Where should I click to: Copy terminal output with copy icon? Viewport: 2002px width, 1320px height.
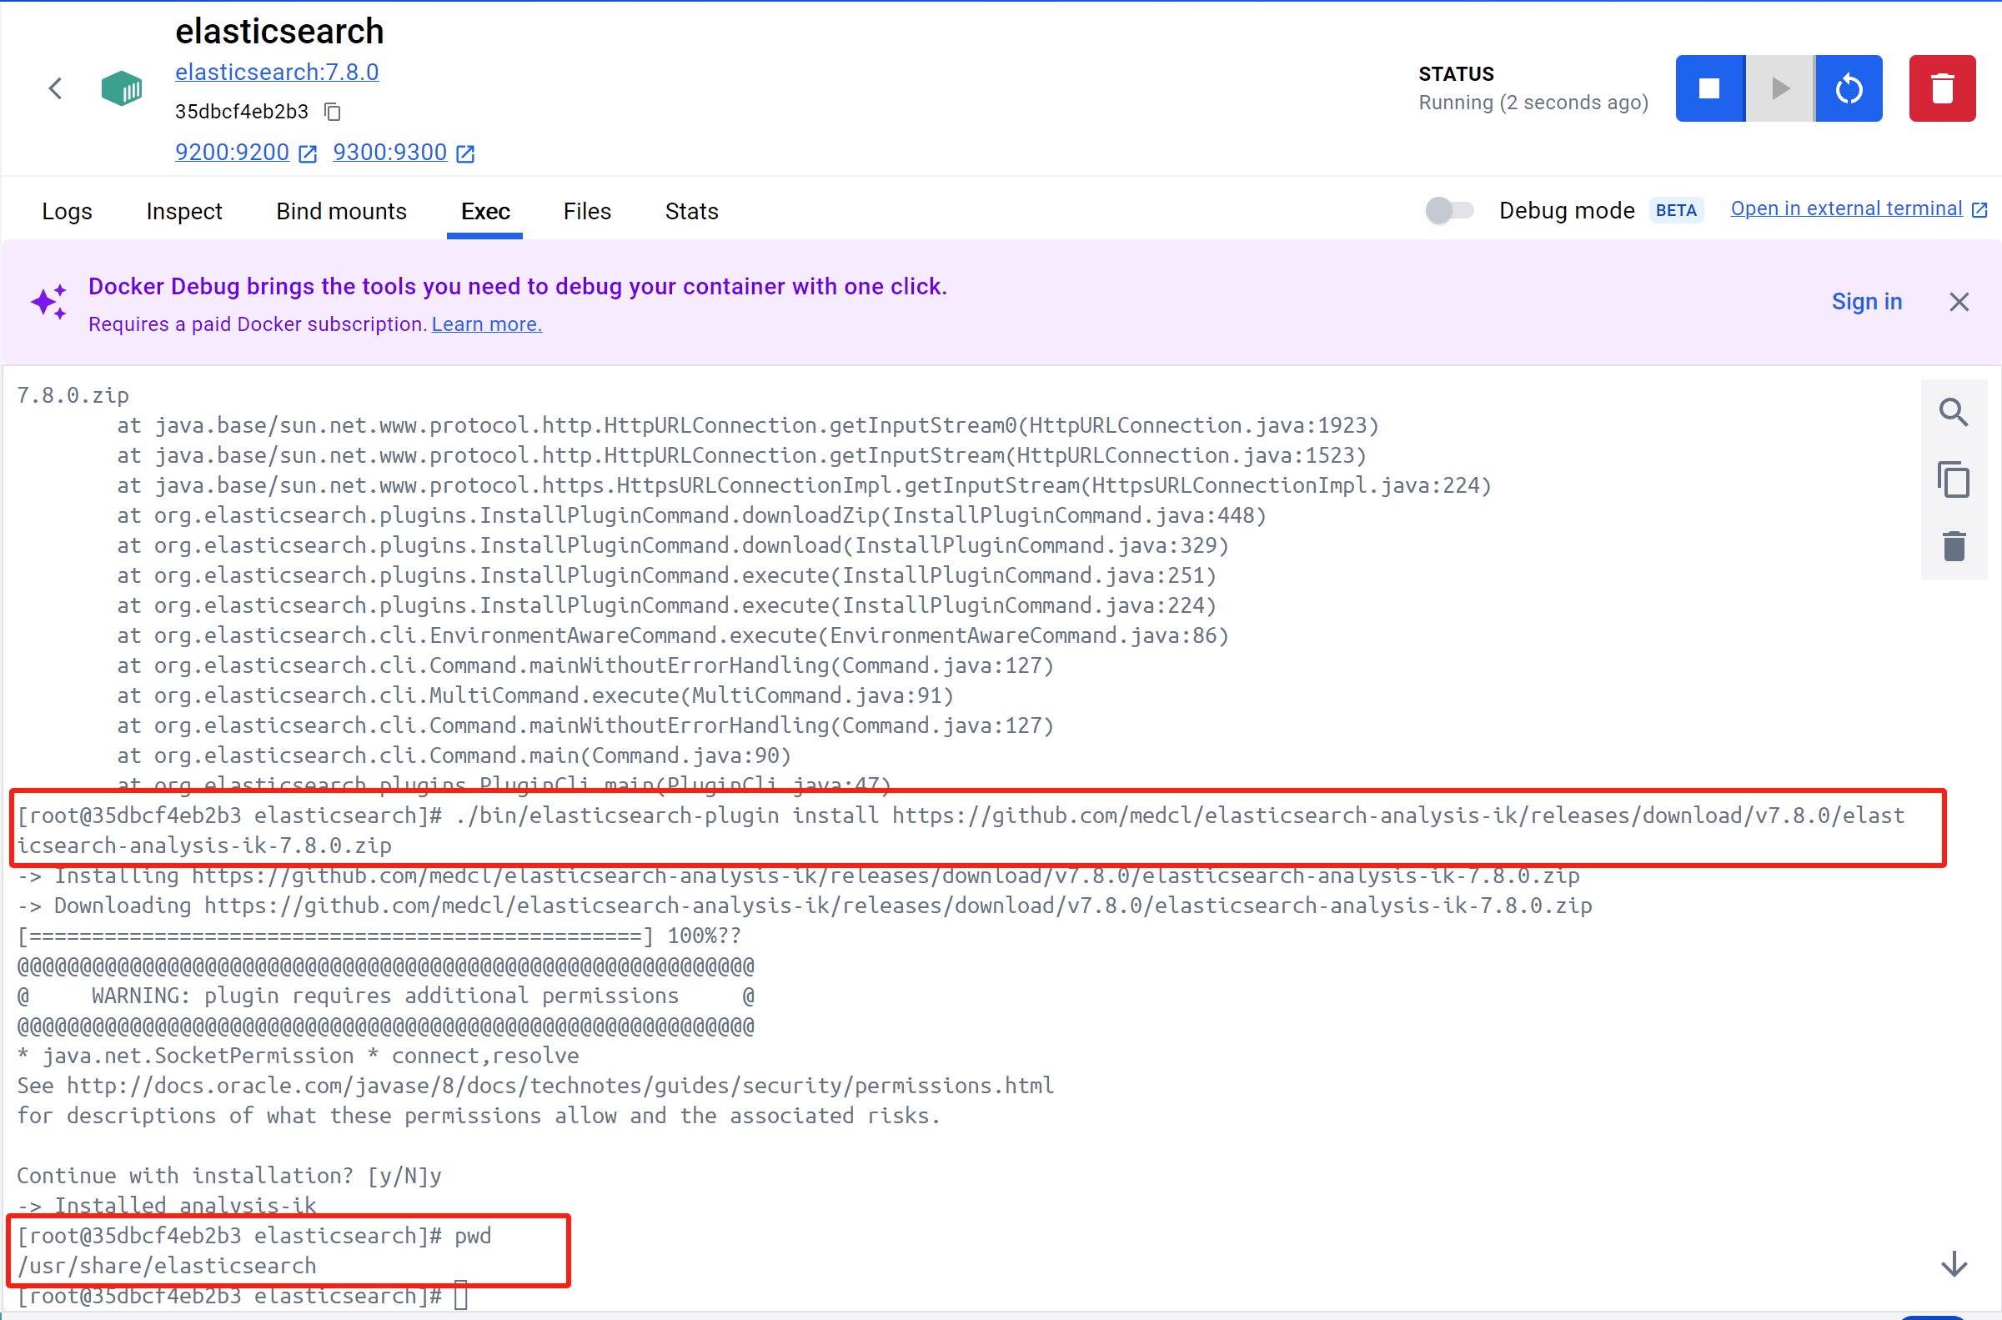(x=1953, y=479)
